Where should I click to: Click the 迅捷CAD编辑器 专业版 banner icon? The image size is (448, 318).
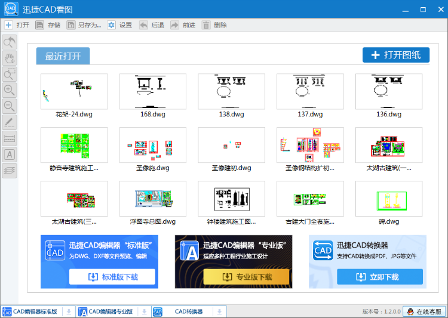click(x=189, y=251)
